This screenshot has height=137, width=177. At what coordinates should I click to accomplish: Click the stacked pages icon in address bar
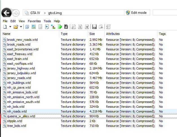27,13
